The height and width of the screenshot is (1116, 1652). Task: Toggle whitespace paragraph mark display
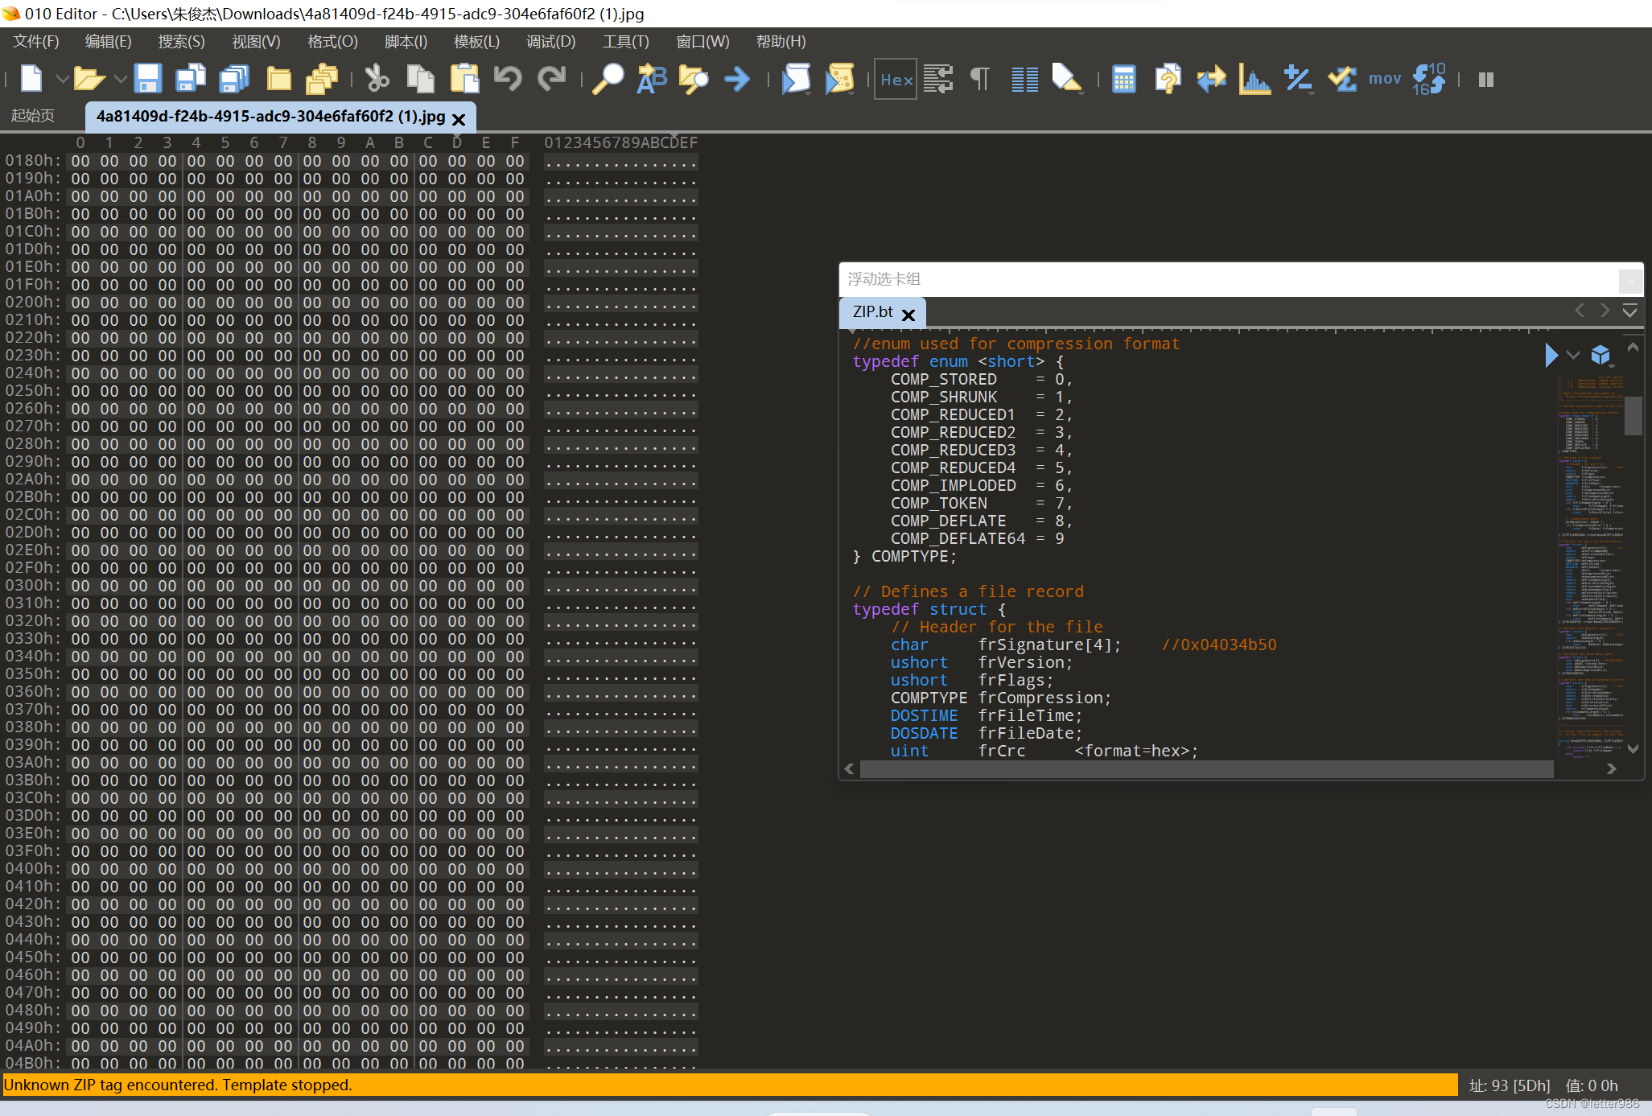[x=980, y=79]
